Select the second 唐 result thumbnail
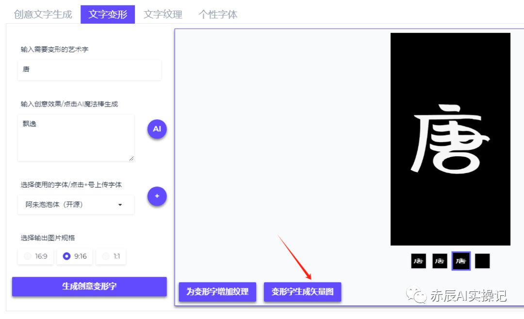This screenshot has width=524, height=319. click(440, 261)
